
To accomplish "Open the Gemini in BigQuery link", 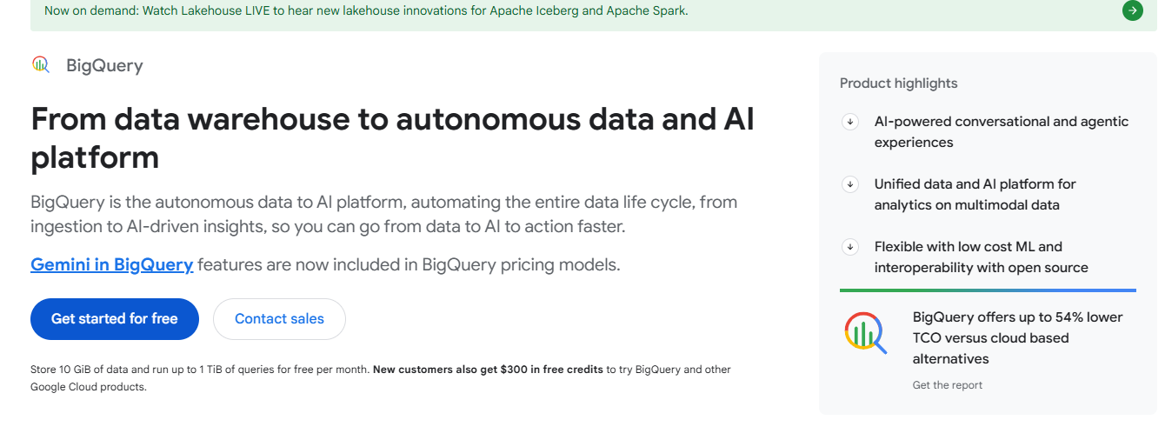I will coord(111,264).
